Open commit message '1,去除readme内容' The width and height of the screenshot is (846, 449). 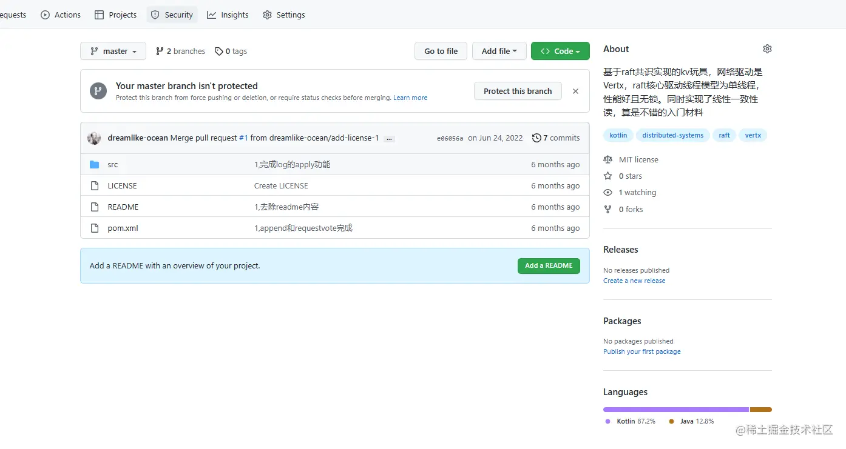click(x=286, y=207)
